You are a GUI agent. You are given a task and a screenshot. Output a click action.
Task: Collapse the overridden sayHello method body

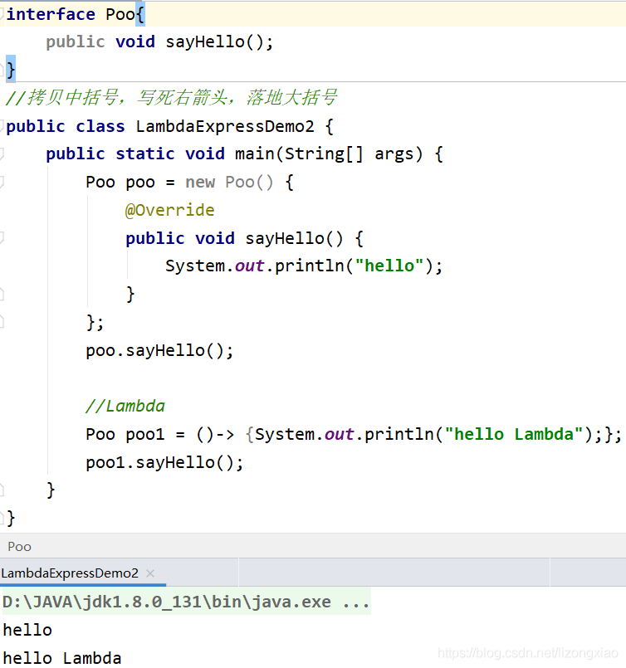pyautogui.click(x=2, y=238)
